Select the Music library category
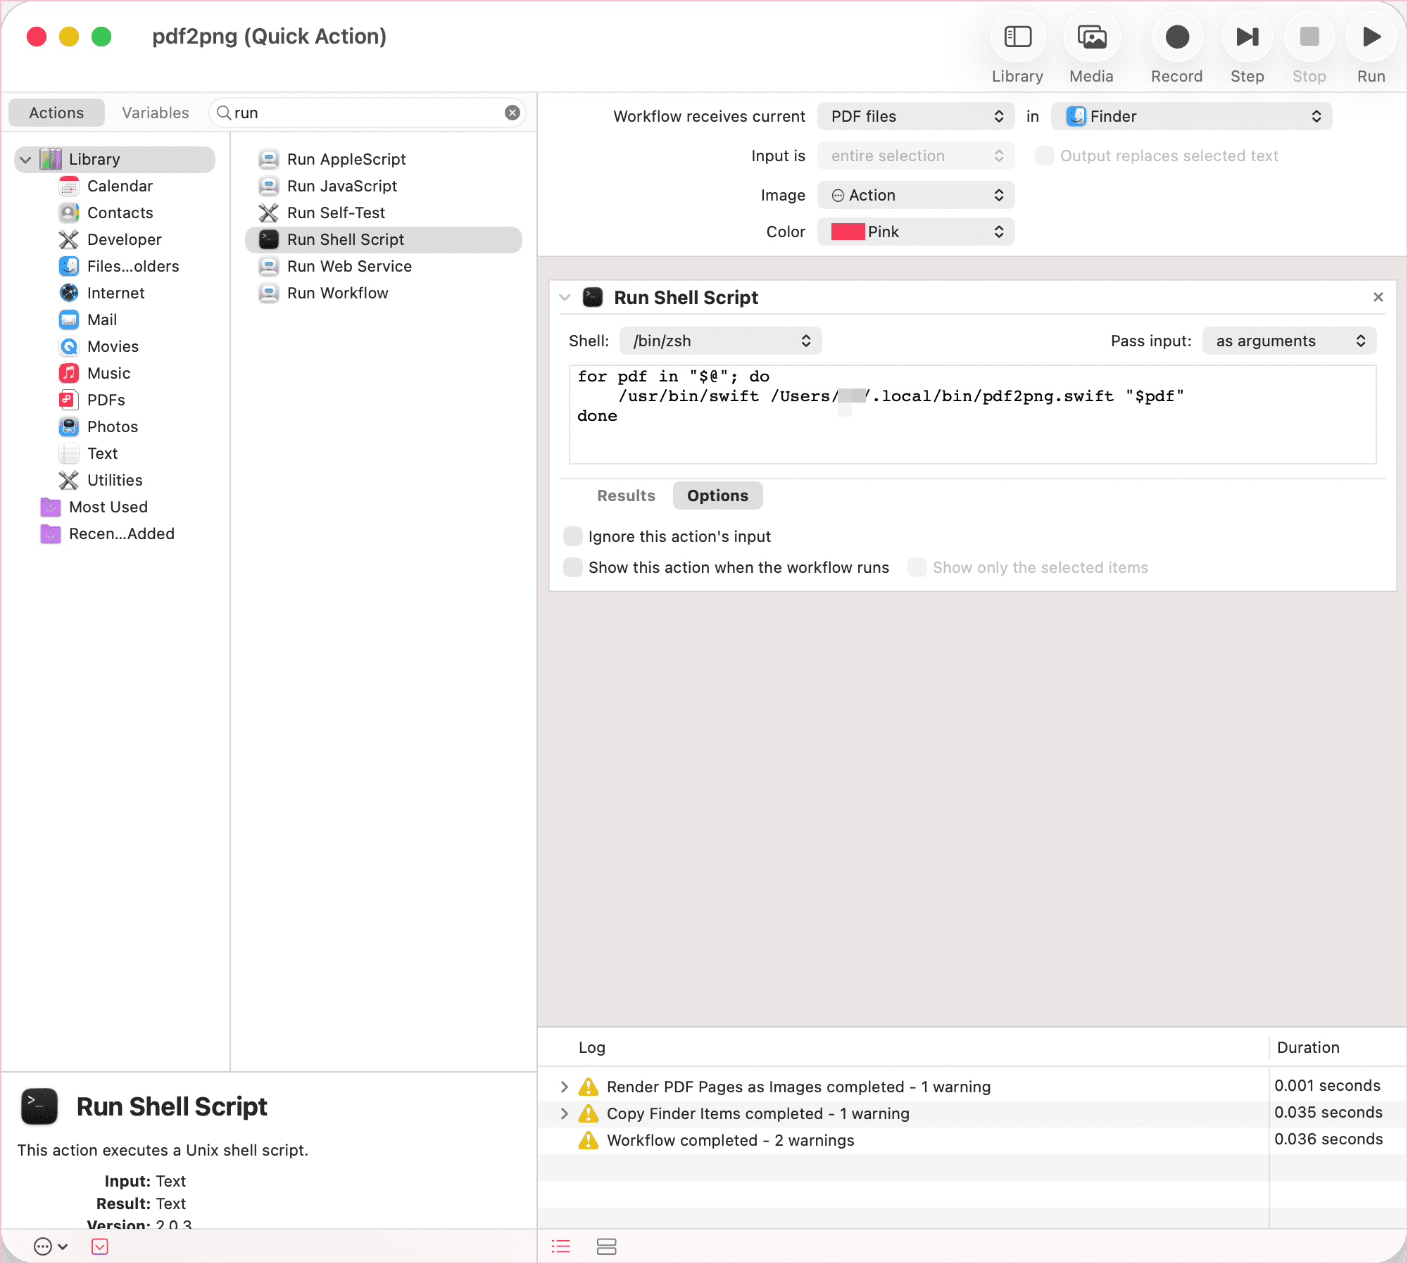 108,373
